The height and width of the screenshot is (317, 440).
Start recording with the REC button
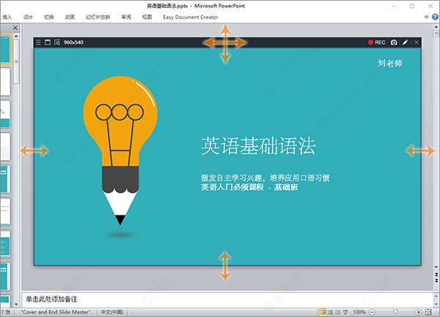[x=377, y=43]
